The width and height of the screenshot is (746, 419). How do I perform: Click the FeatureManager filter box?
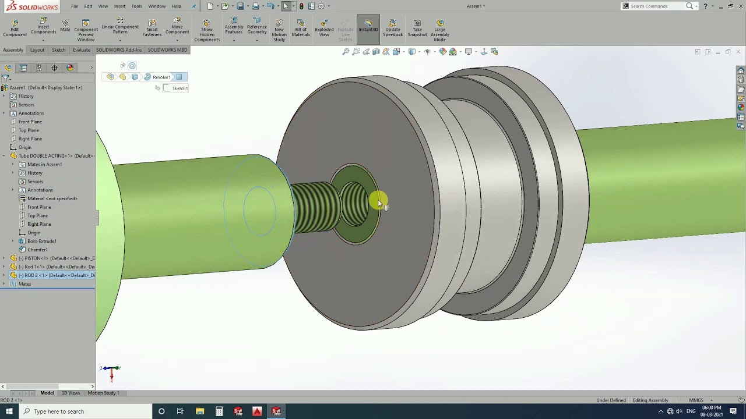[x=49, y=78]
